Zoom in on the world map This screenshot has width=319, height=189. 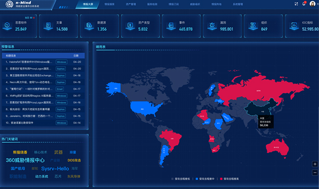pyautogui.click(x=315, y=164)
